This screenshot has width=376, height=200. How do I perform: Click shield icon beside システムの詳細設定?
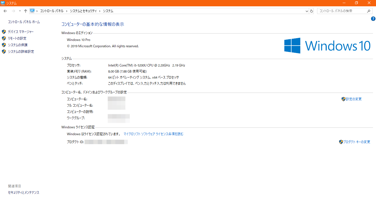coord(4,52)
